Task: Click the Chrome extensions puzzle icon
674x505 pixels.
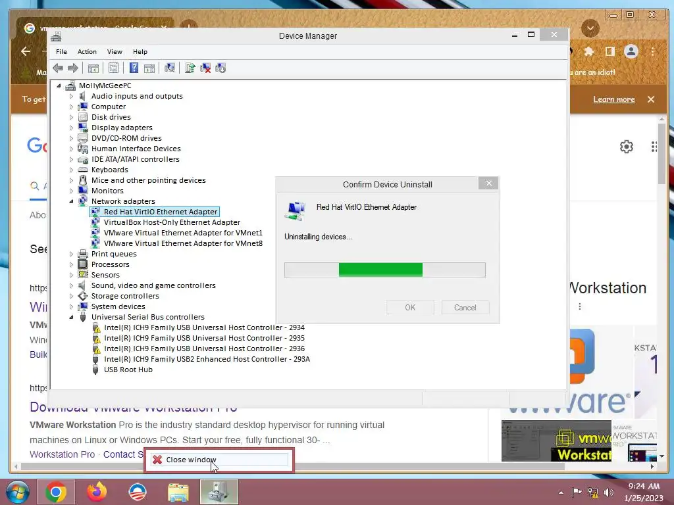Action: click(x=589, y=51)
